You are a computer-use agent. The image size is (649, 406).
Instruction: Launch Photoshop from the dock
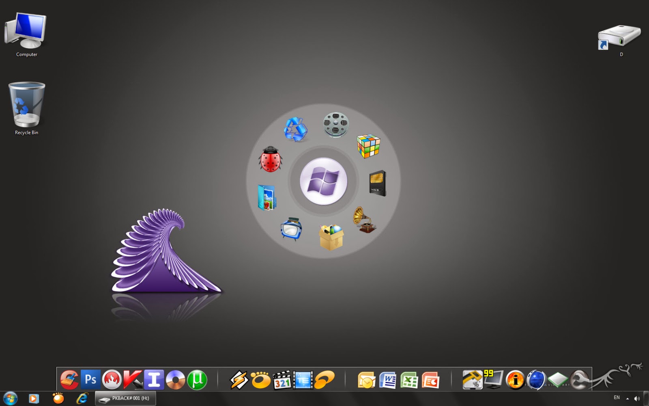(90, 380)
